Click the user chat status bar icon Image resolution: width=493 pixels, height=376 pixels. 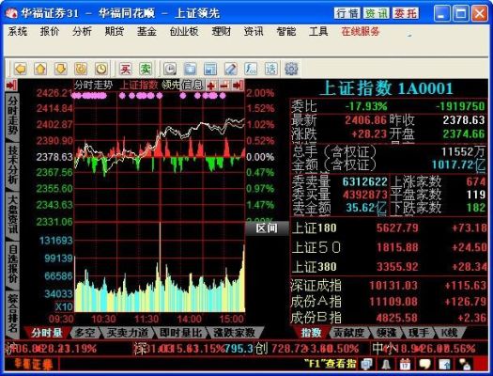tap(464, 364)
